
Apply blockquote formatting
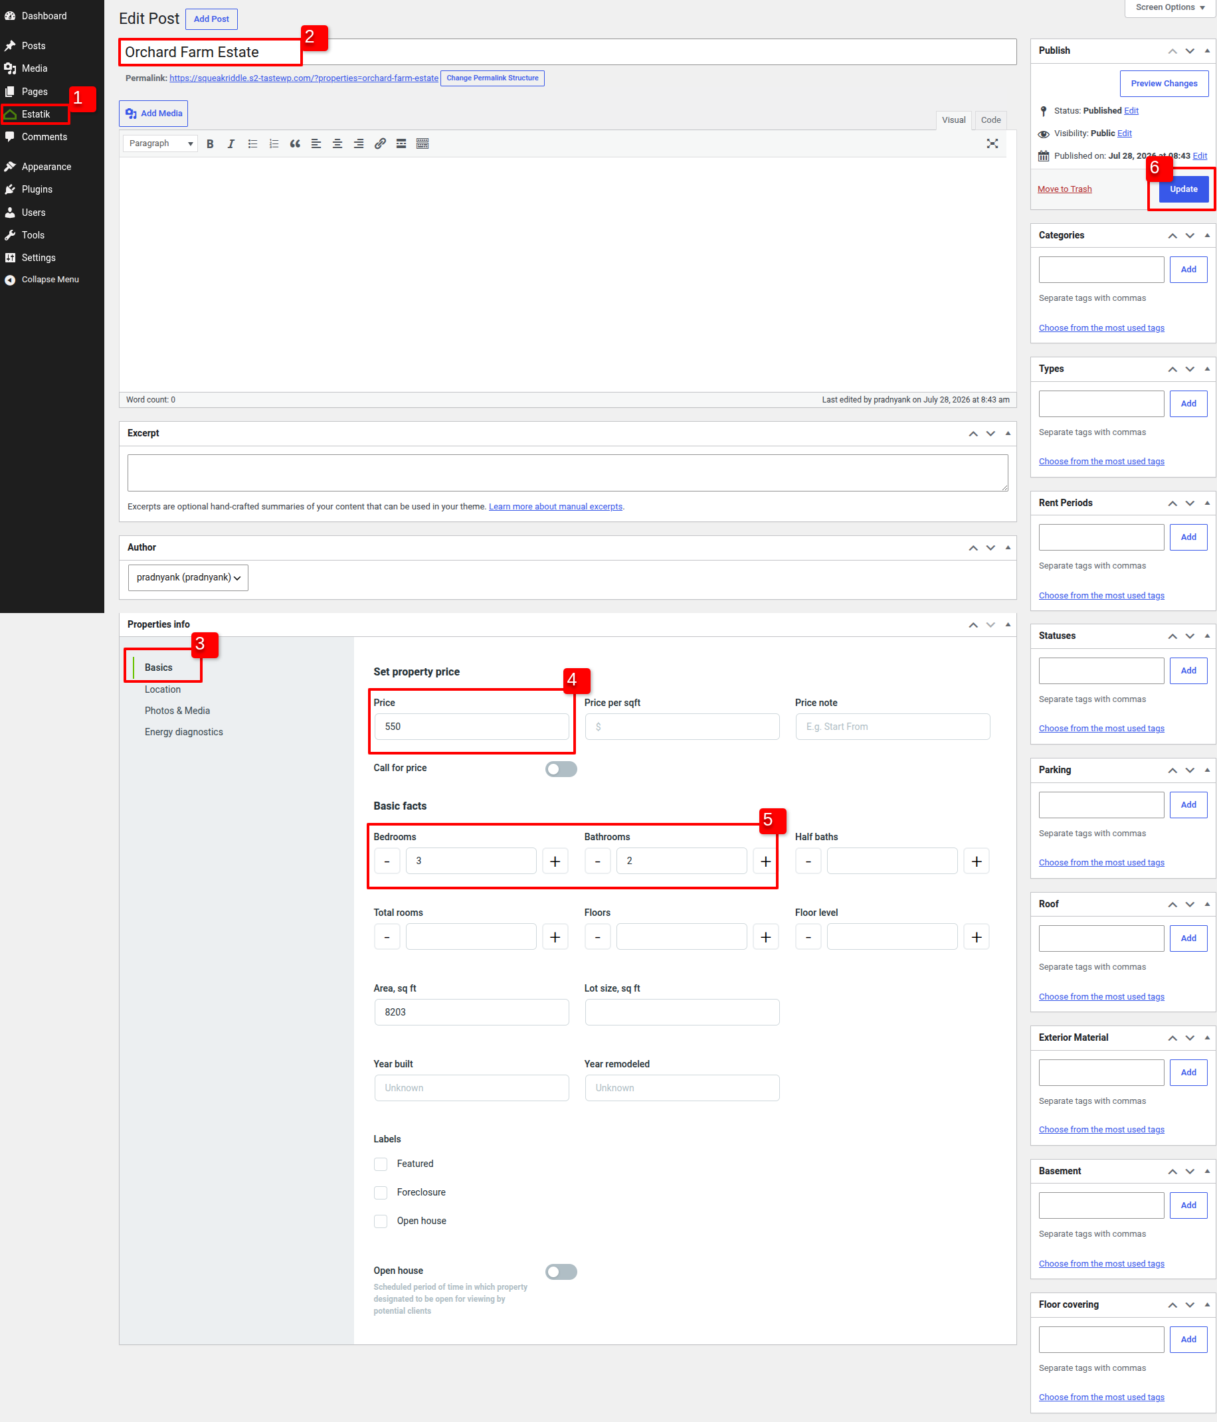295,144
